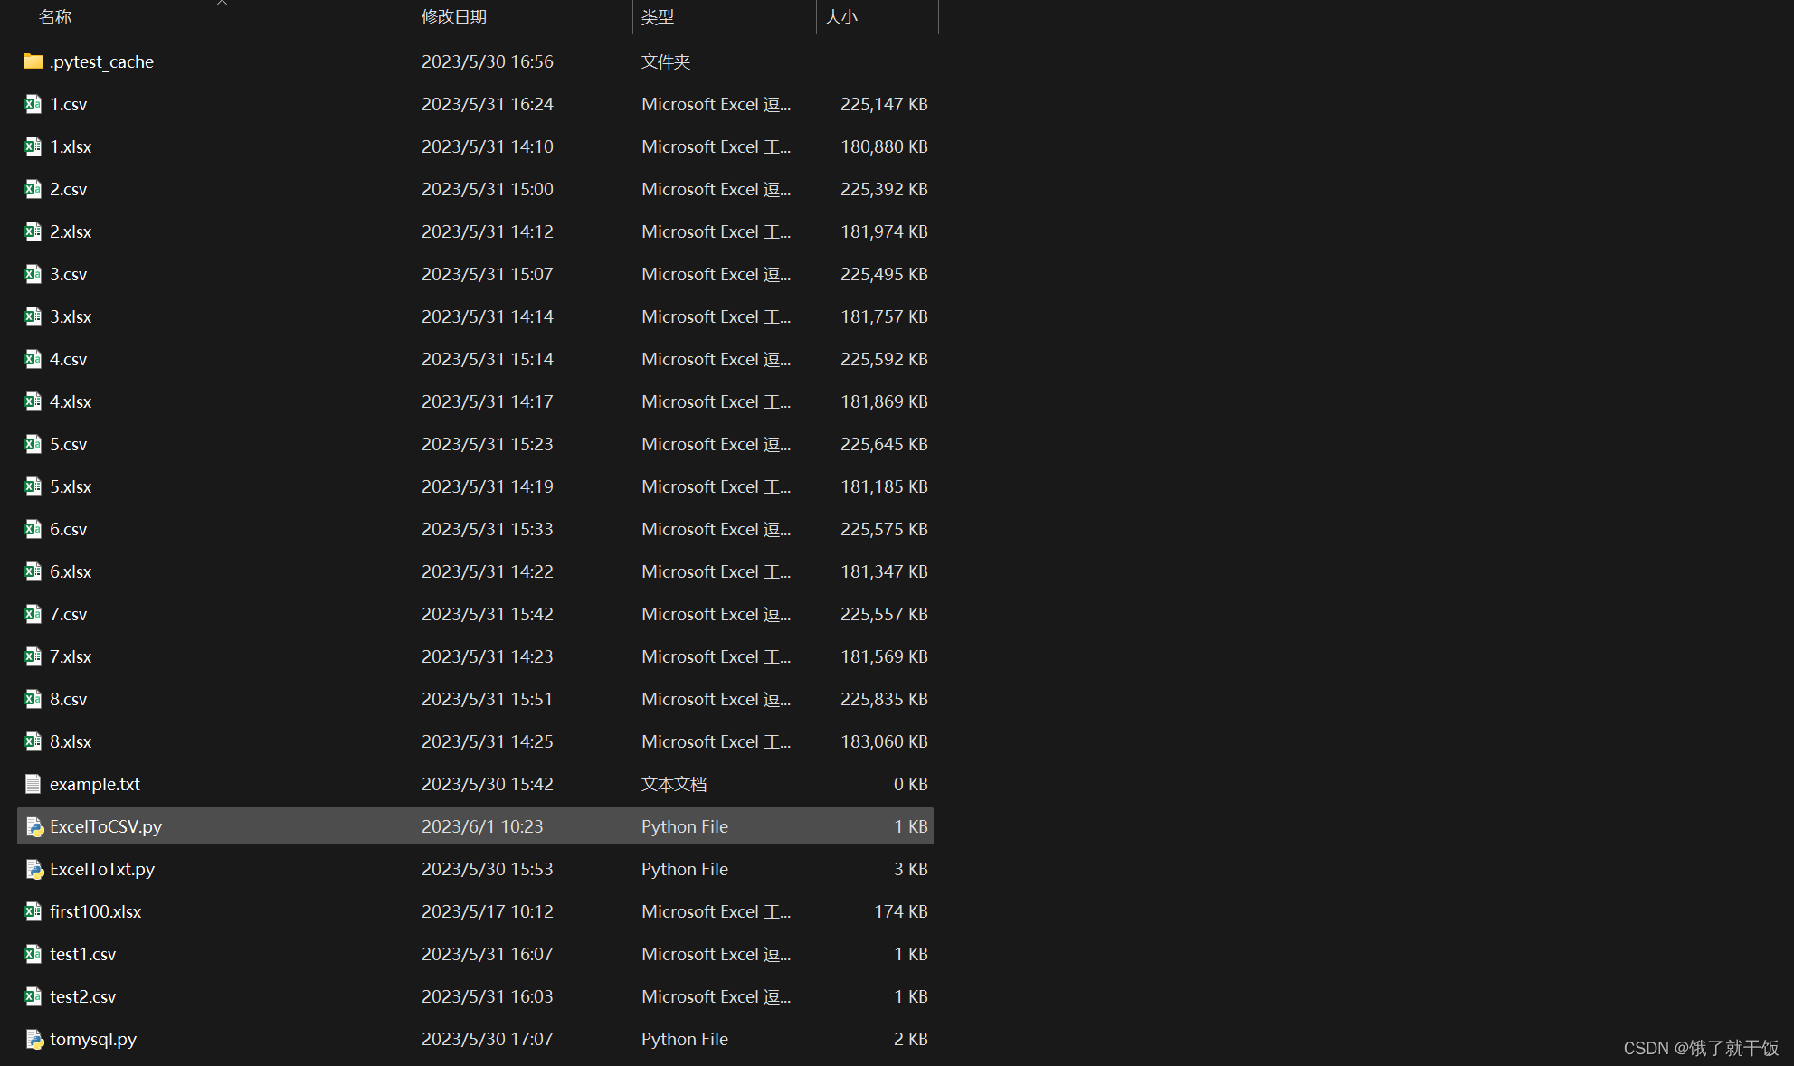Select the file name 8.csv
Image resolution: width=1794 pixels, height=1066 pixels.
point(69,699)
